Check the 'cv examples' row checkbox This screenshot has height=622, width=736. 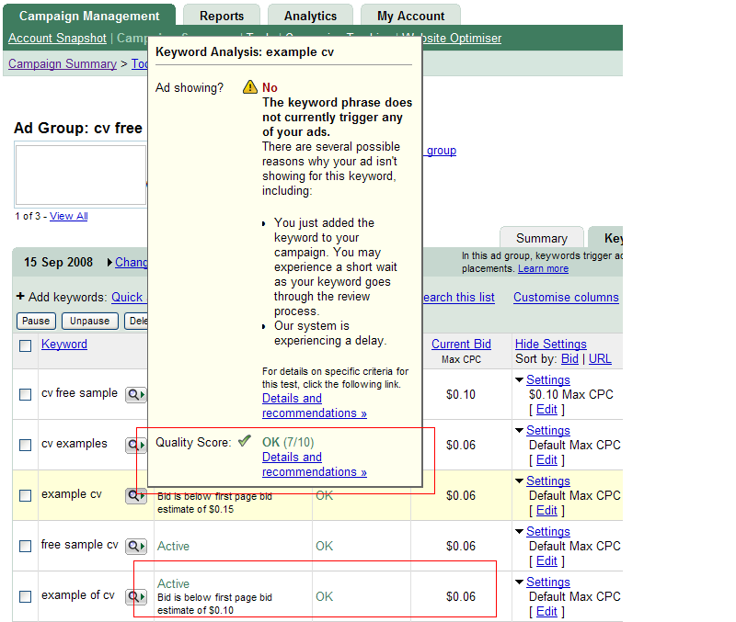pos(26,445)
